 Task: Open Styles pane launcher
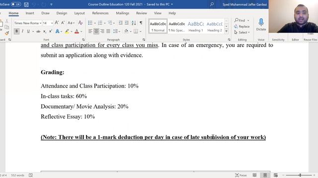pos(229,40)
